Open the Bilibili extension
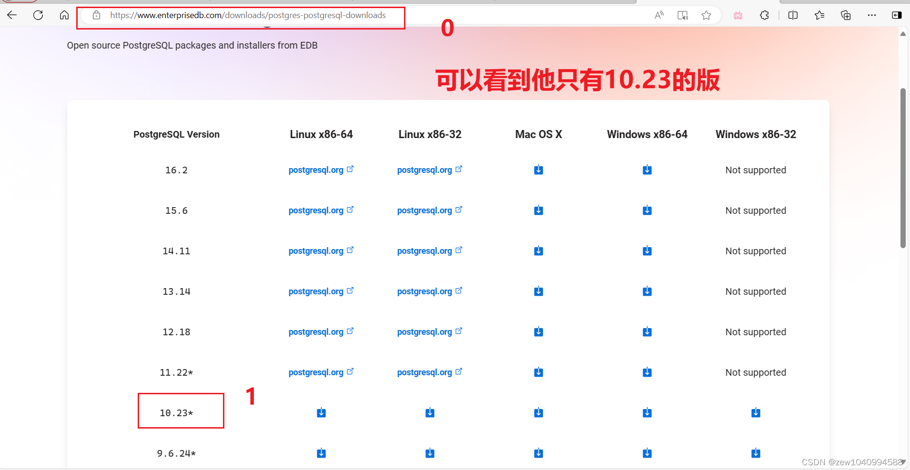This screenshot has width=910, height=470. click(738, 15)
